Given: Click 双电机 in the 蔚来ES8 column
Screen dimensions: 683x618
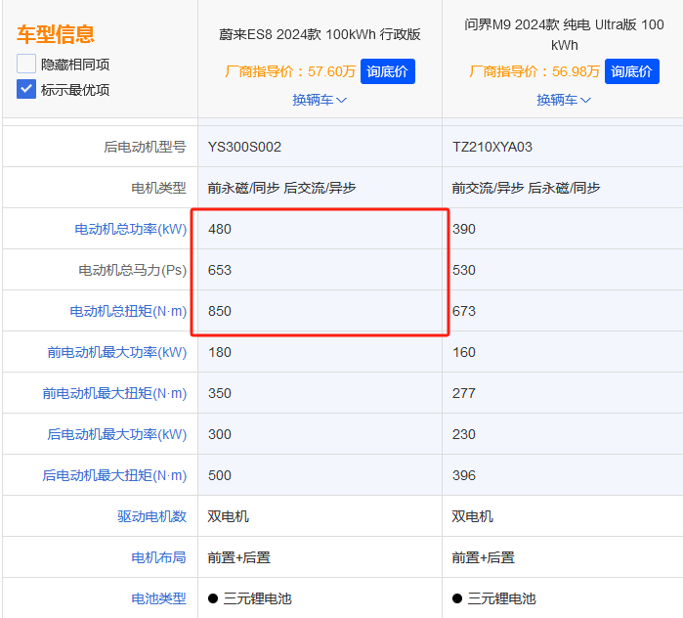Looking at the screenshot, I should click(x=228, y=516).
